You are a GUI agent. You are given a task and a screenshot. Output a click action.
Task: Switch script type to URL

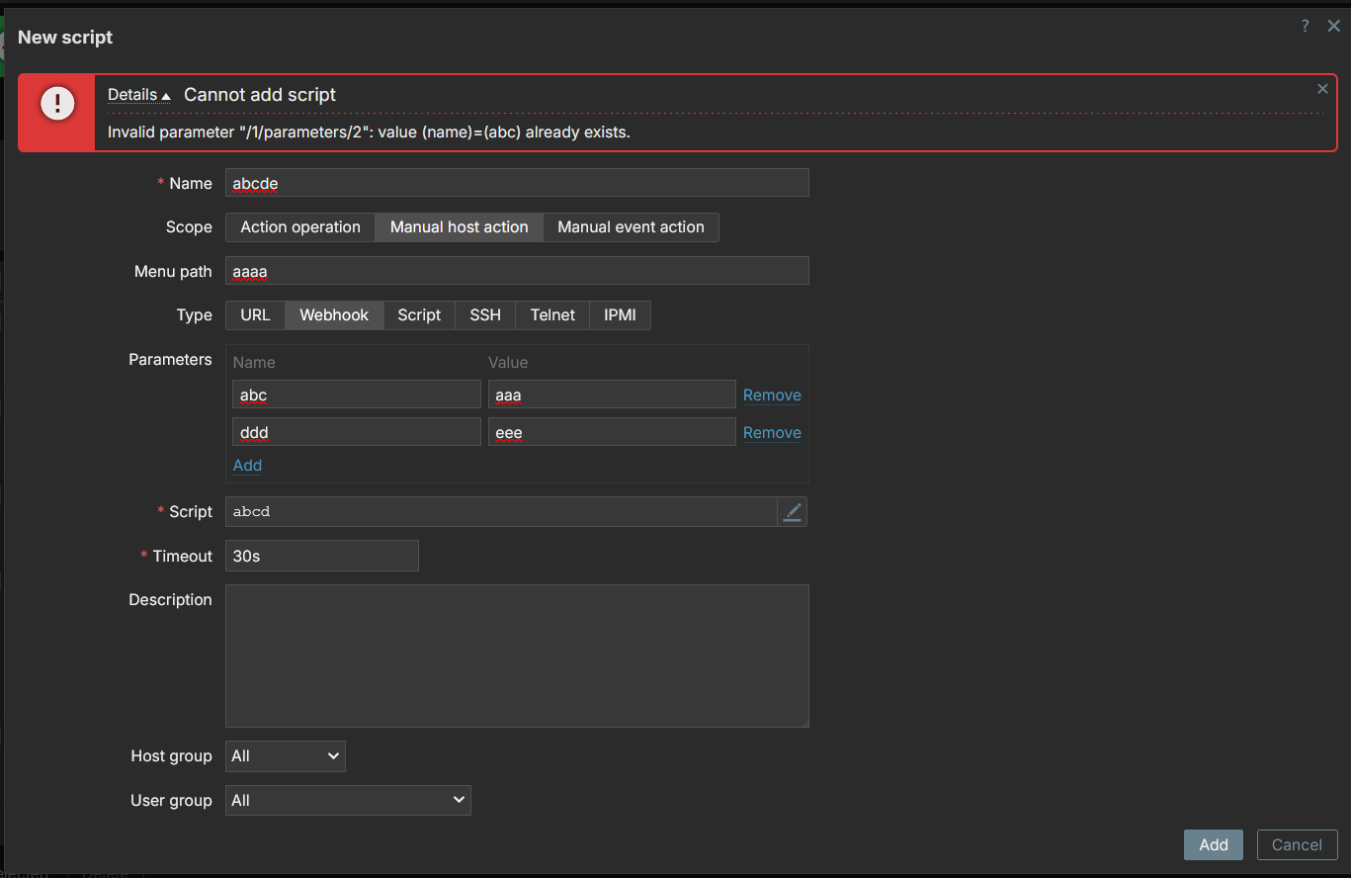(x=255, y=315)
